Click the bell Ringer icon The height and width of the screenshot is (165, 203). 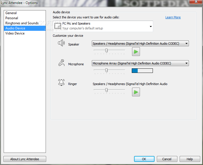click(61, 82)
